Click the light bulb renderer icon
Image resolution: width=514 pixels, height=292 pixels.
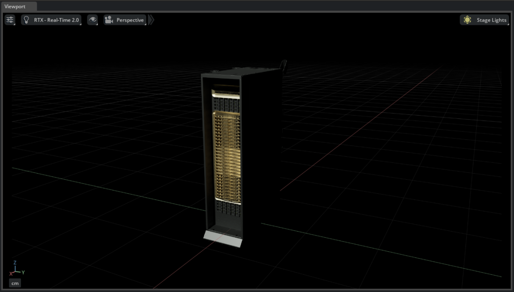26,20
